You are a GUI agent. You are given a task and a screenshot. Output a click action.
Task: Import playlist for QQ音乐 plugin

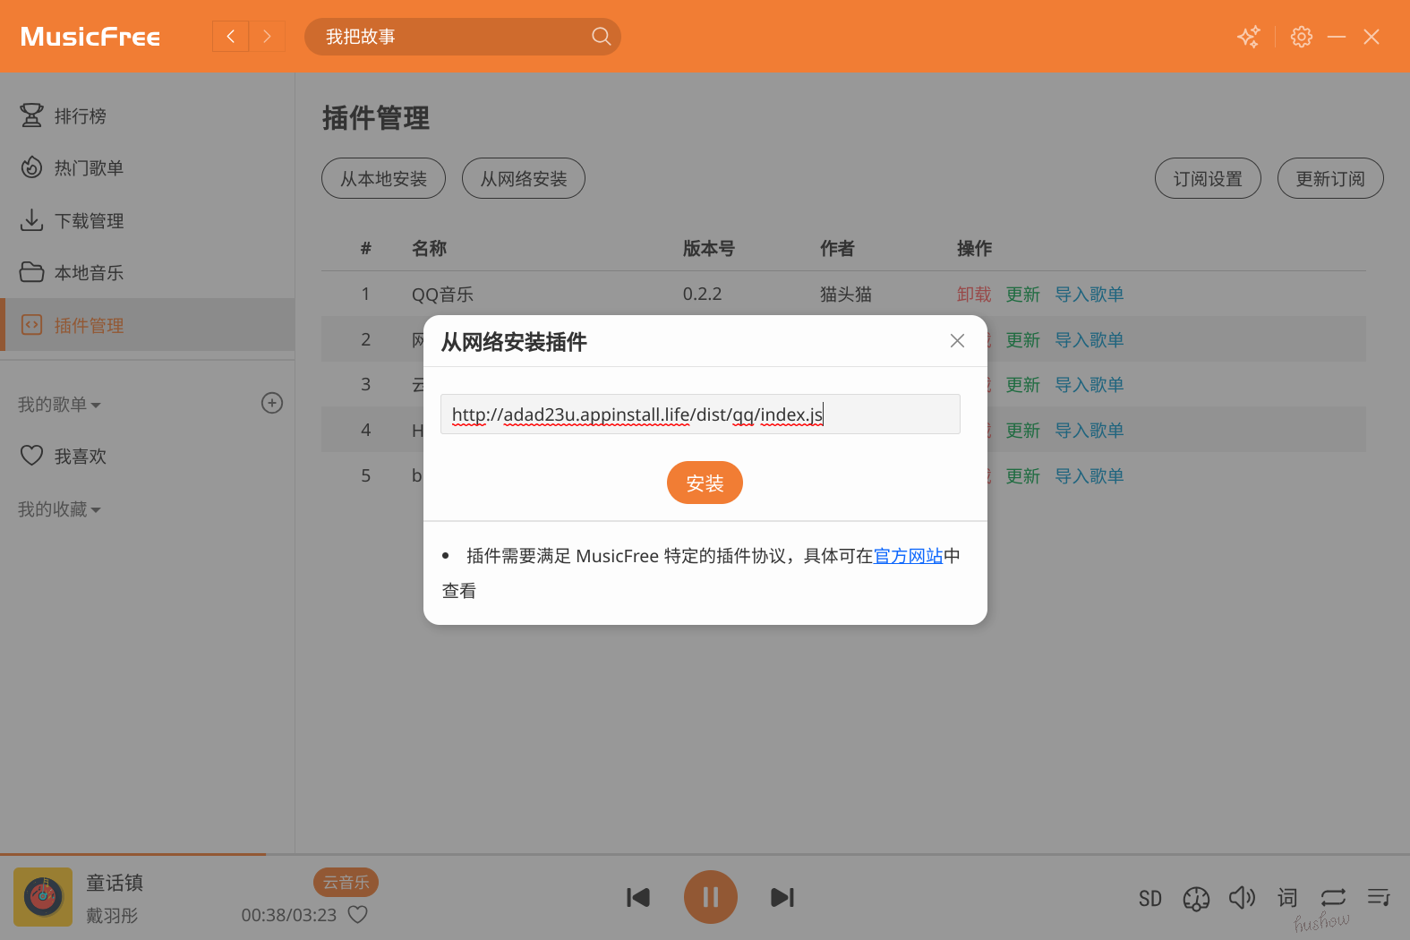pos(1090,295)
